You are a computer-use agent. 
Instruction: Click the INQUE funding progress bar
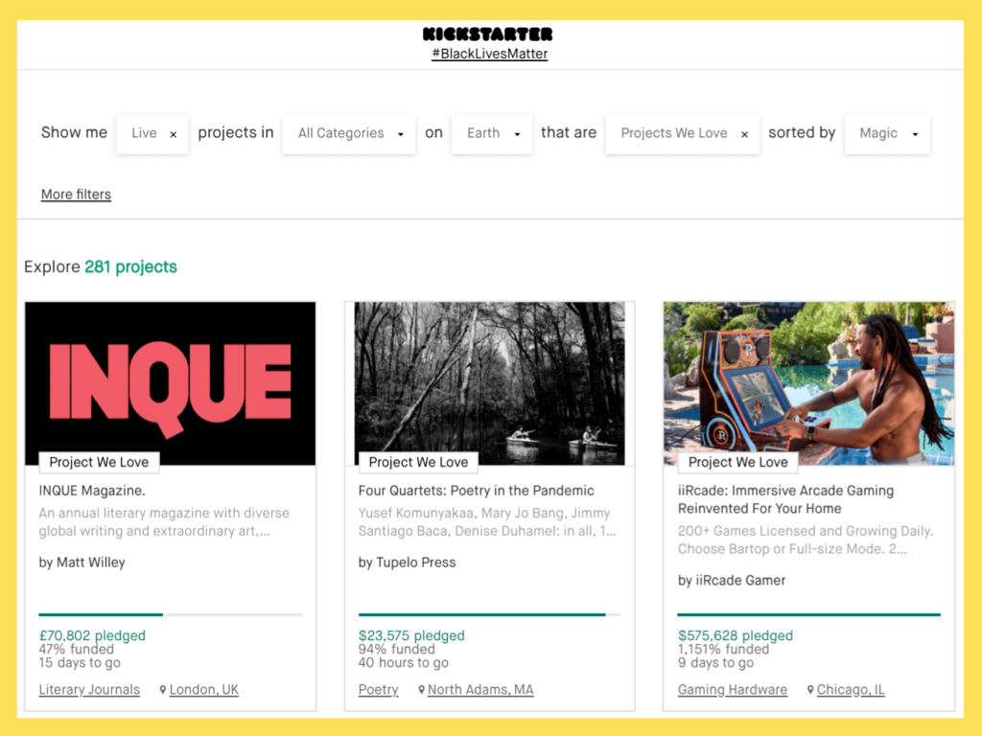click(171, 614)
